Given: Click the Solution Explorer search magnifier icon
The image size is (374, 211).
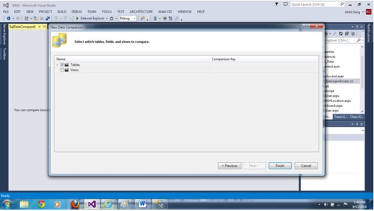Looking at the screenshot, I should (358, 40).
